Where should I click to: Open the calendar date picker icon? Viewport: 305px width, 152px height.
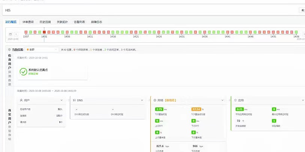point(11,34)
